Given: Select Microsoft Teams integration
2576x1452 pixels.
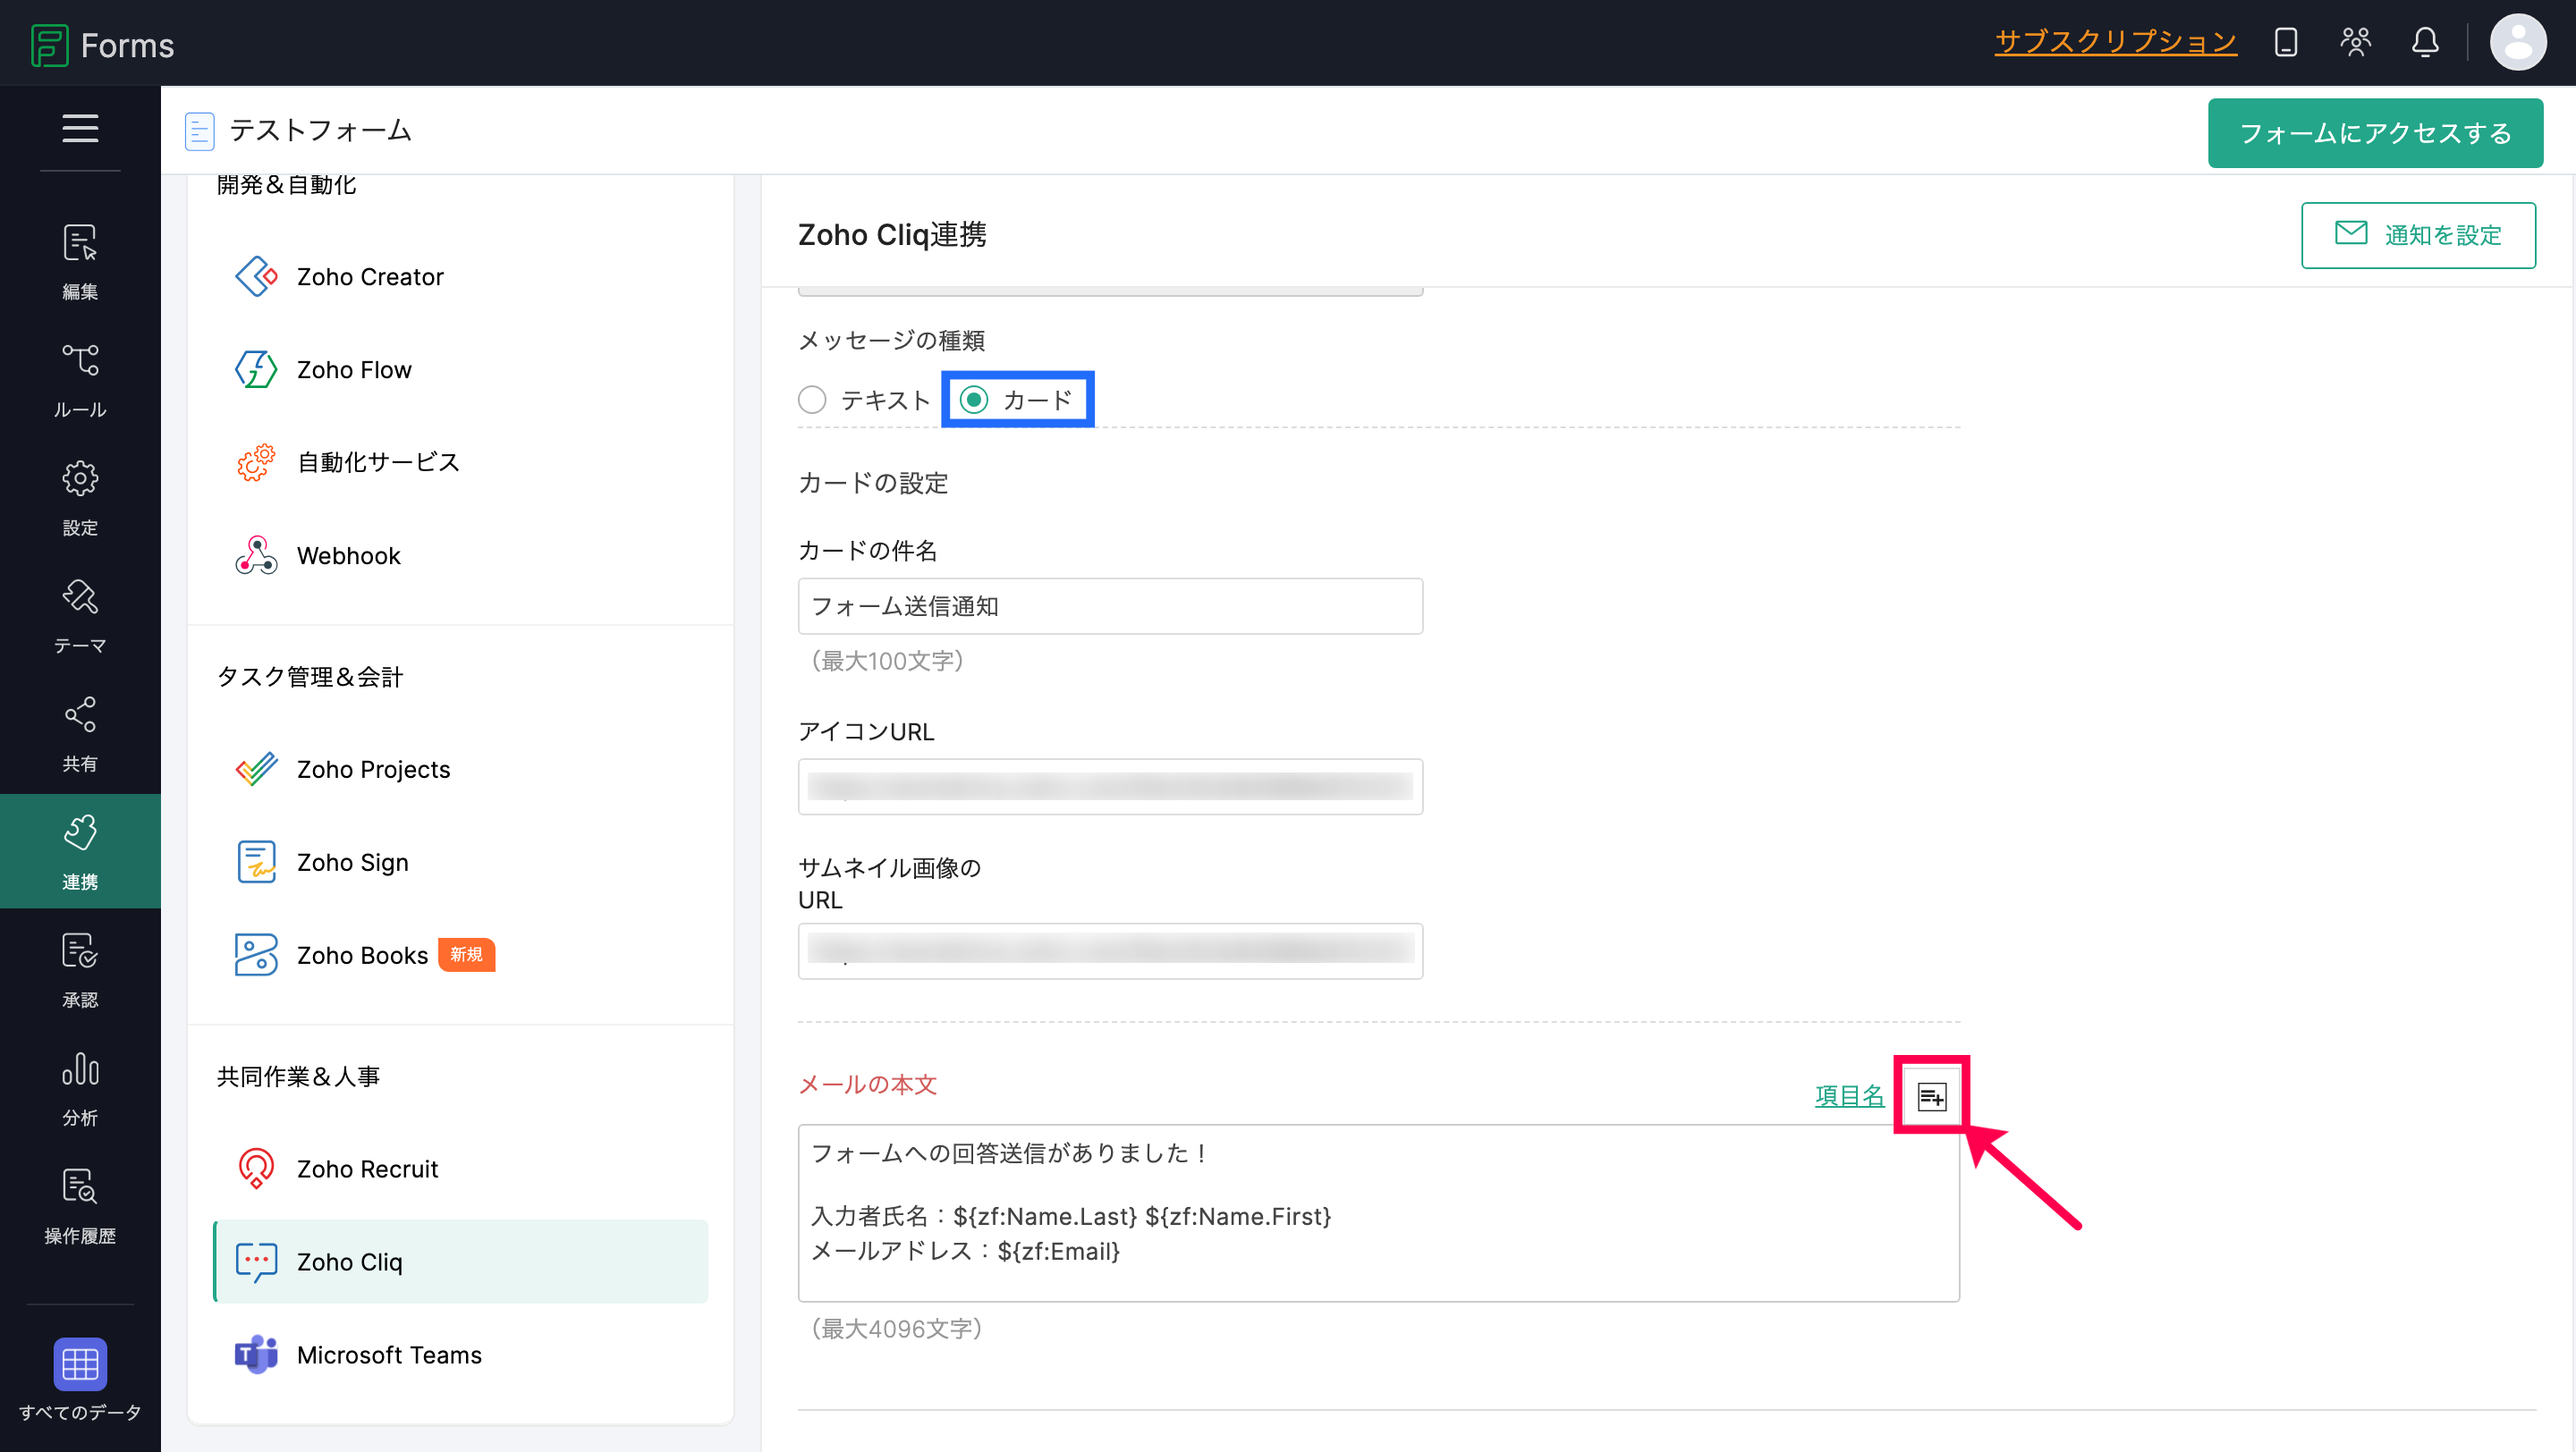Looking at the screenshot, I should point(461,1355).
